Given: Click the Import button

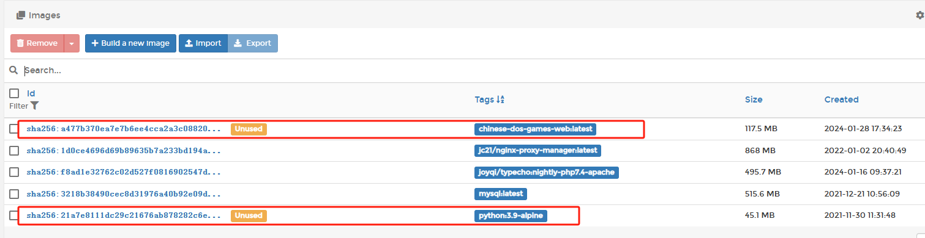Looking at the screenshot, I should click(x=203, y=43).
